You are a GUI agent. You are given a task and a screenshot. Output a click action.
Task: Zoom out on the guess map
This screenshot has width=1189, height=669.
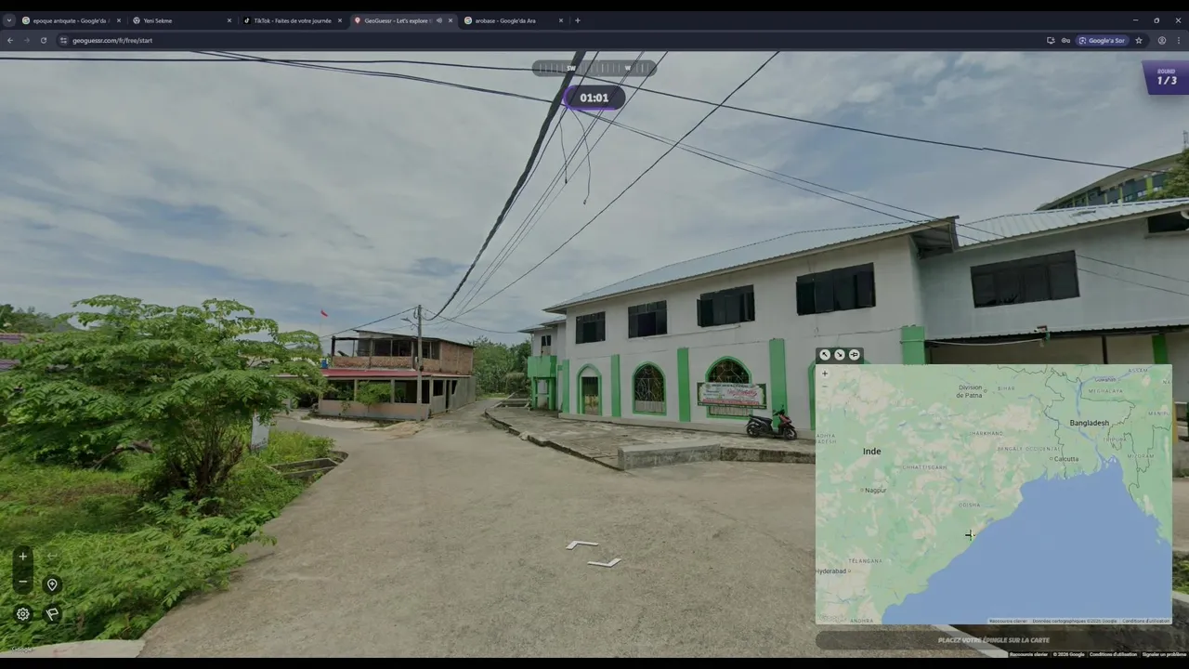(x=825, y=386)
